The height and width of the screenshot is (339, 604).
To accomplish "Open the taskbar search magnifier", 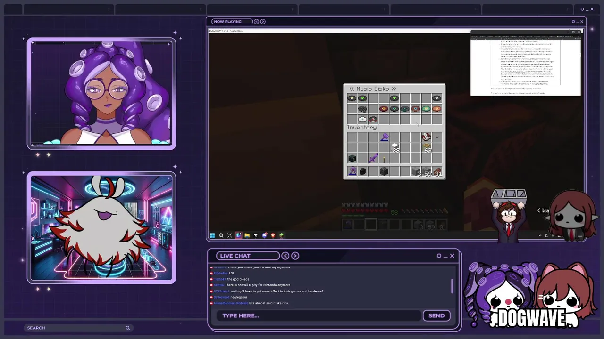I will pos(221,235).
